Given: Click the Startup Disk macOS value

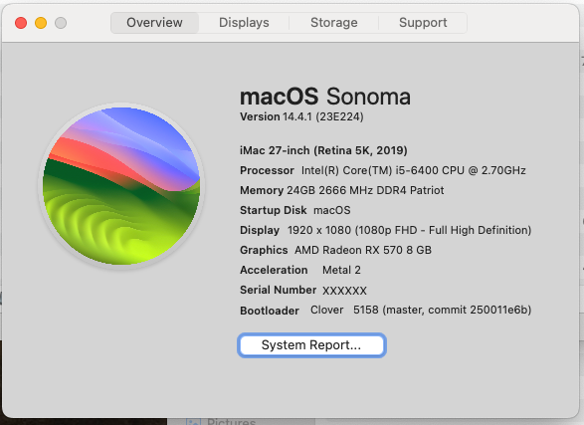Looking at the screenshot, I should [332, 210].
